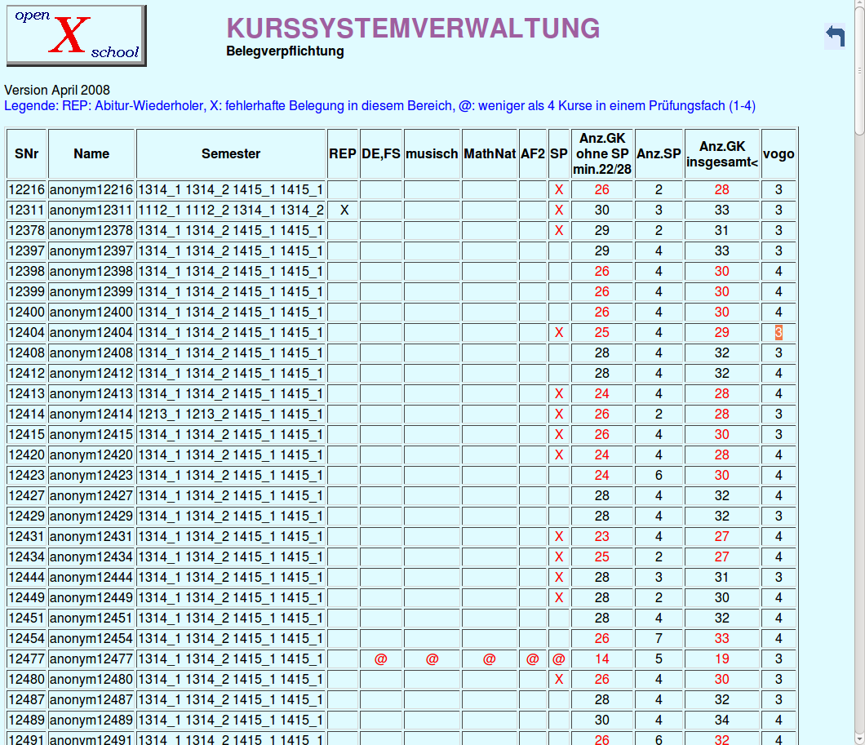Click the semester cell of anonym12414
Image resolution: width=865 pixels, height=745 pixels.
click(231, 415)
